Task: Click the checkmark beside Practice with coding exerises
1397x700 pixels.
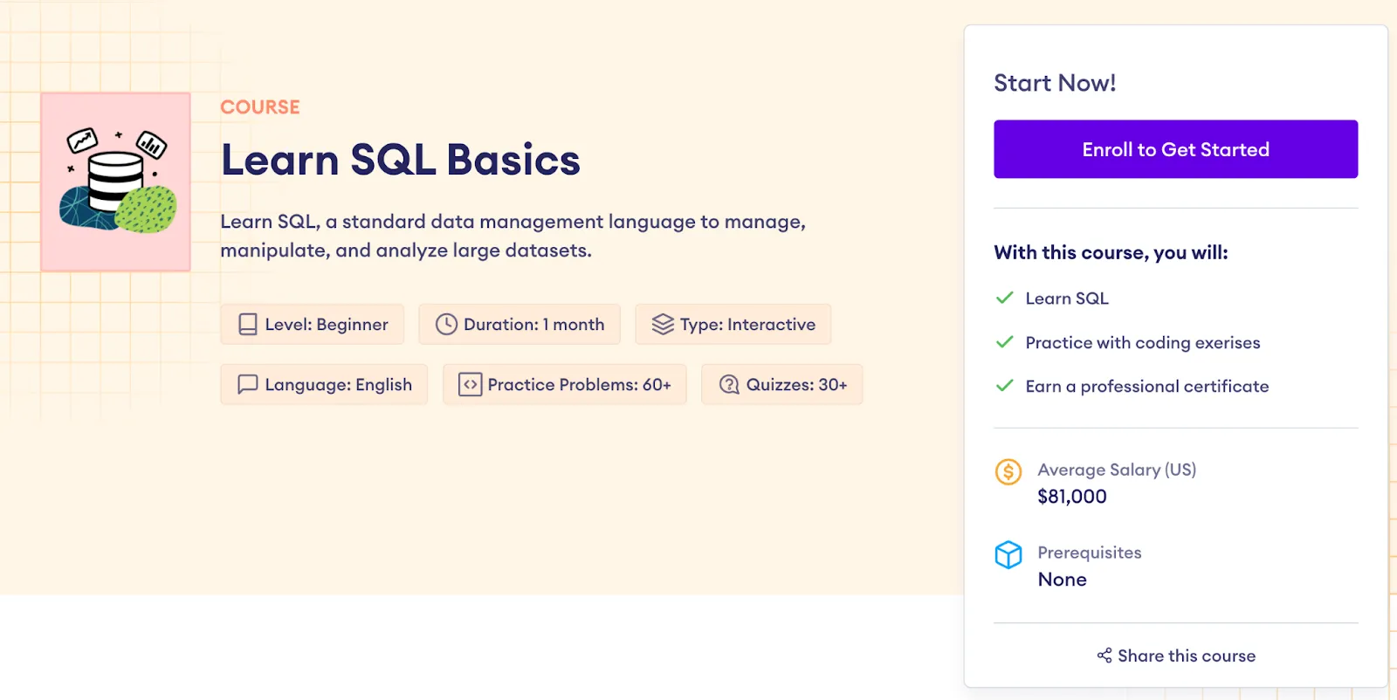Action: [1005, 342]
